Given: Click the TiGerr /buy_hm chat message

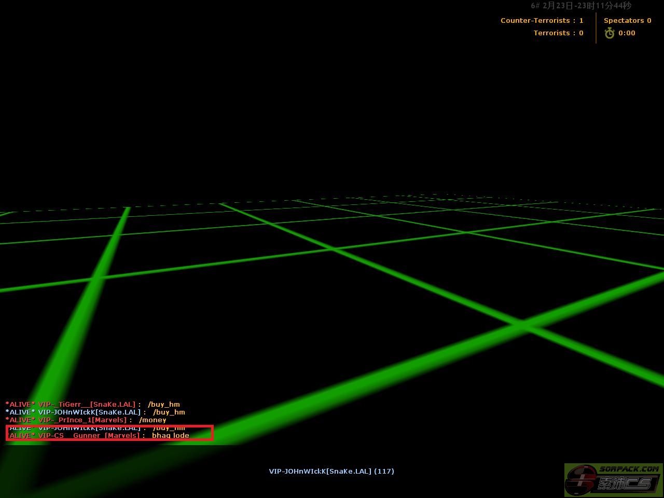Looking at the screenshot, I should coord(93,405).
